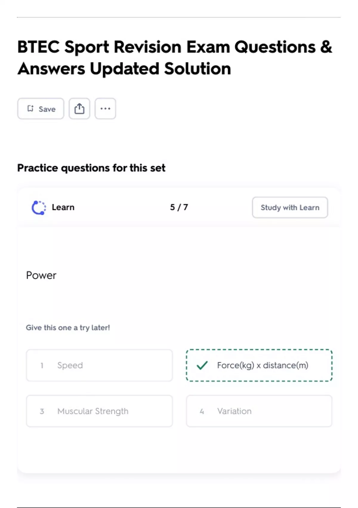Open the three-dot more options menu
The height and width of the screenshot is (508, 358).
point(105,108)
